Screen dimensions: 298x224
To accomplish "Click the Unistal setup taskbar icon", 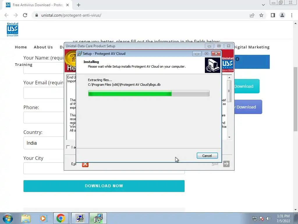I will (80, 218).
